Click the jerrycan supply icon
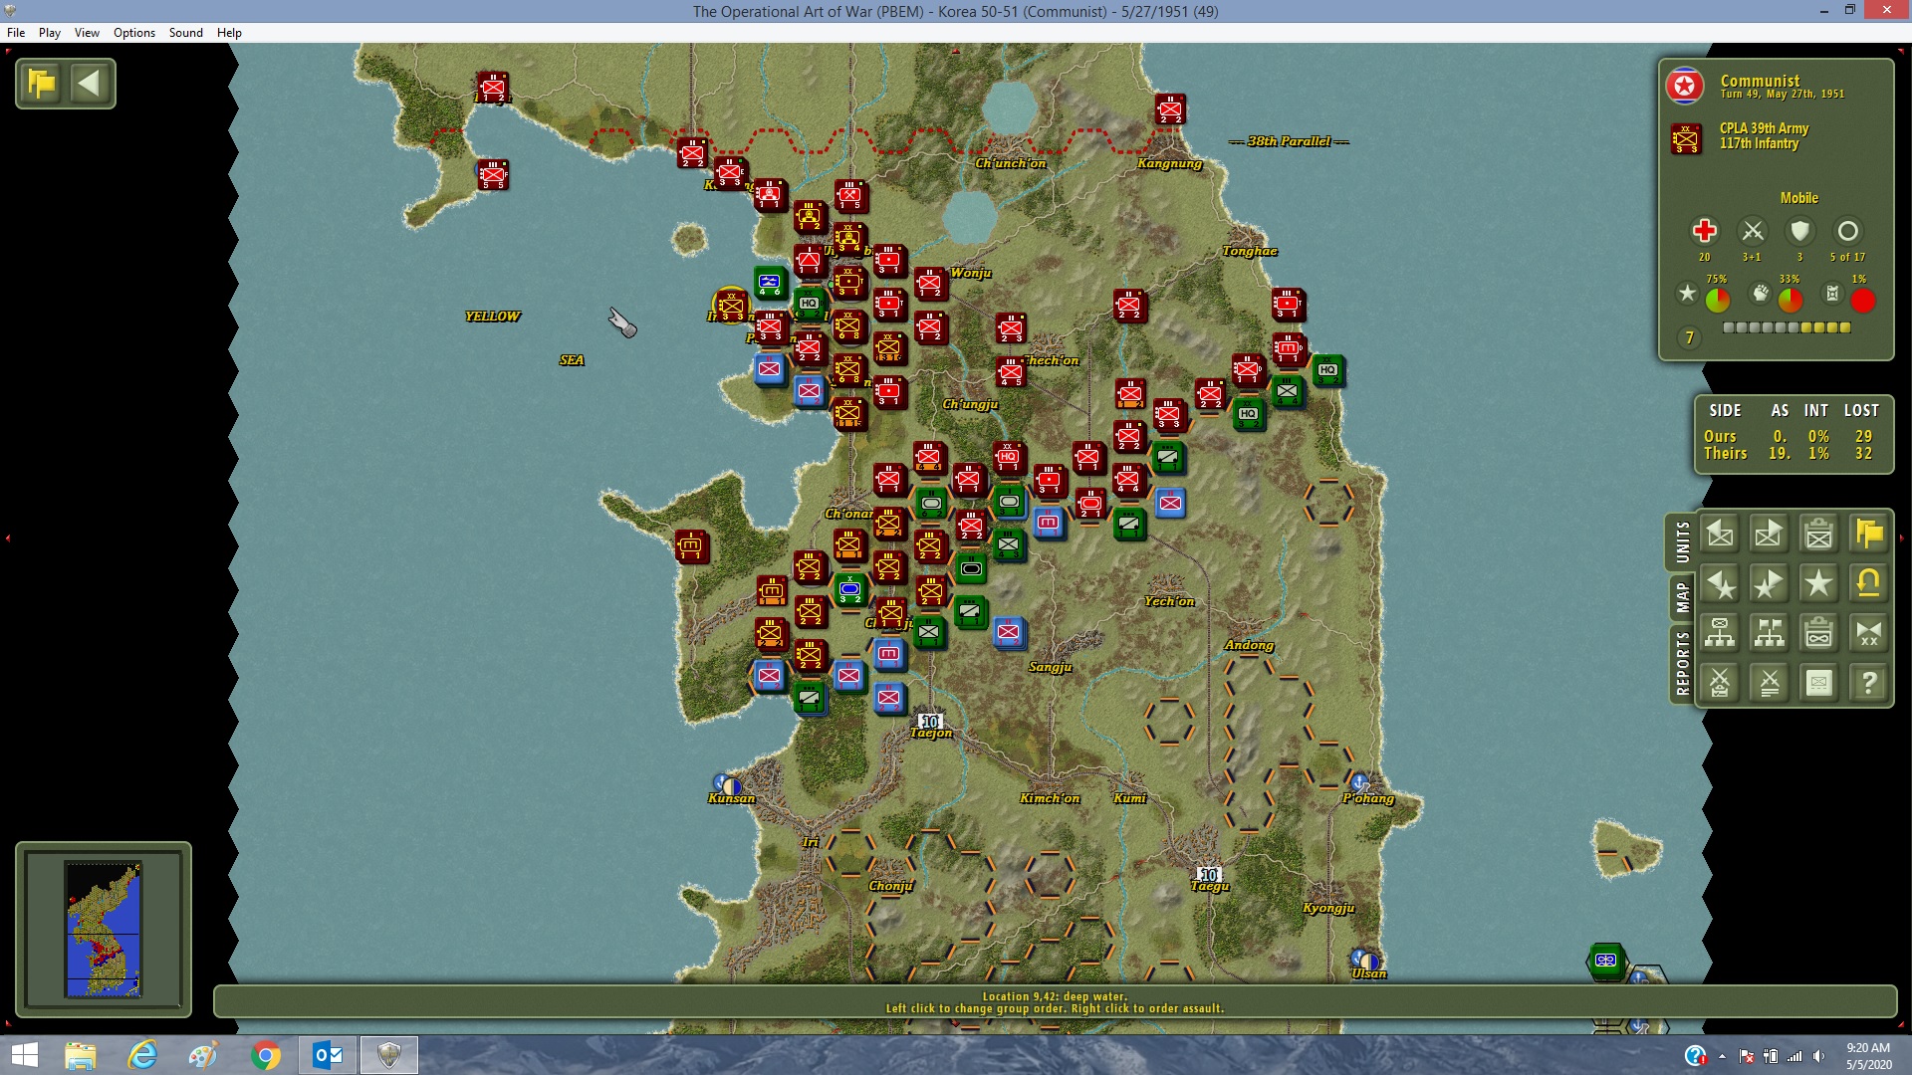The width and height of the screenshot is (1912, 1075). coord(1832,294)
